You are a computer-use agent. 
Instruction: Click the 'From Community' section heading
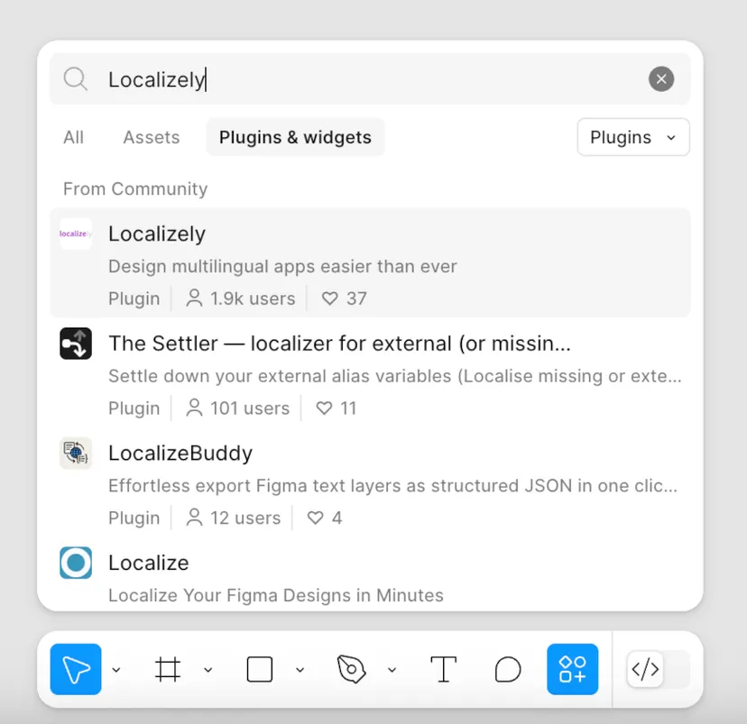tap(135, 189)
